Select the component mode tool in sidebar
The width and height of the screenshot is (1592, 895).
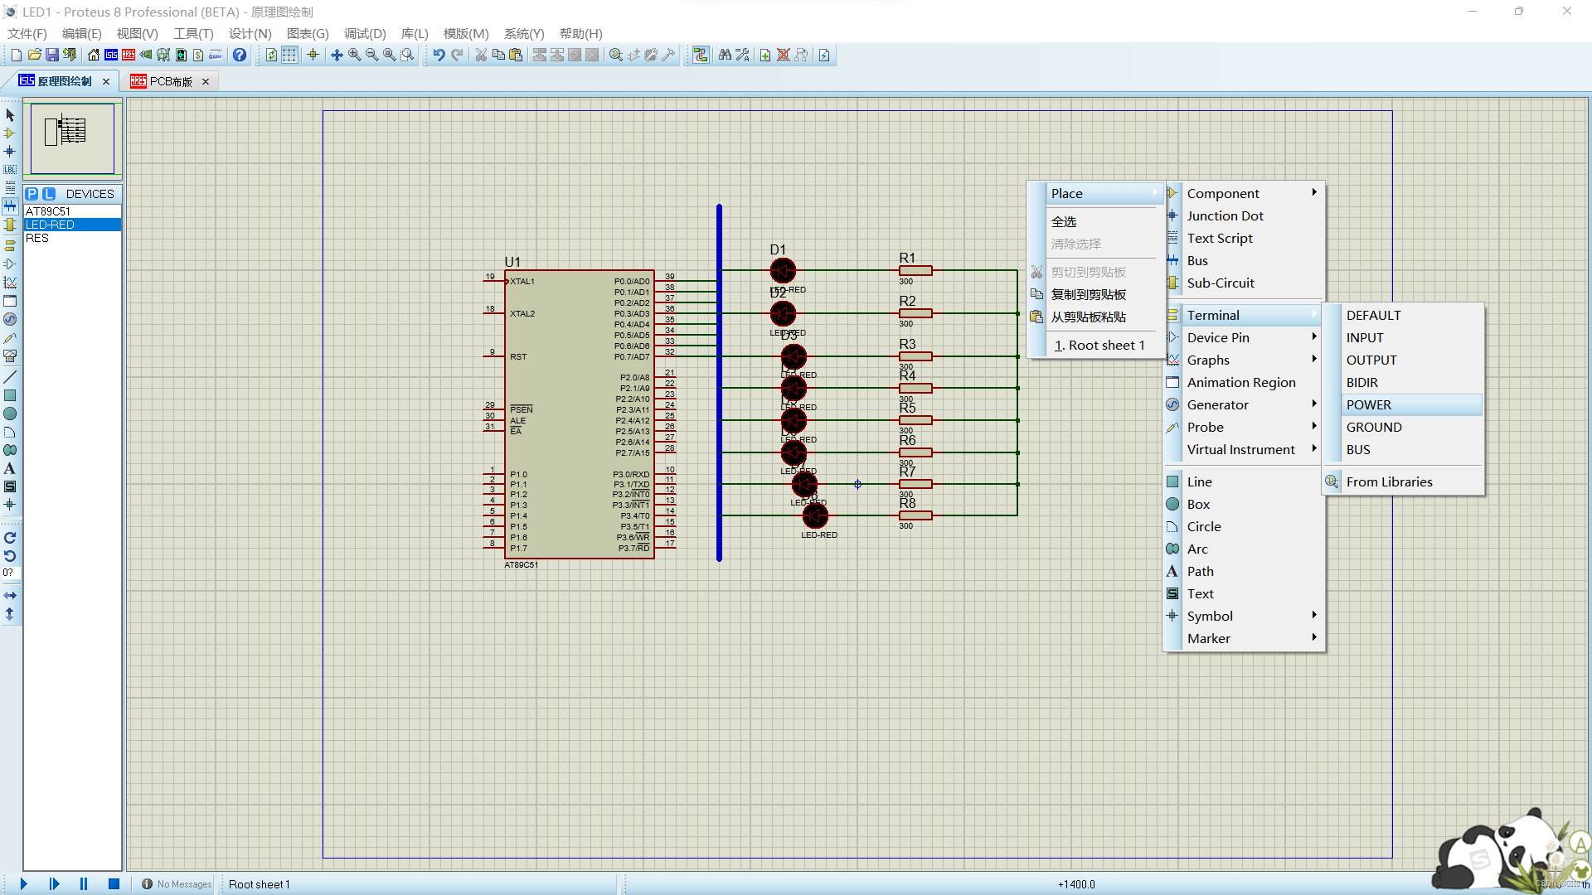[x=10, y=133]
